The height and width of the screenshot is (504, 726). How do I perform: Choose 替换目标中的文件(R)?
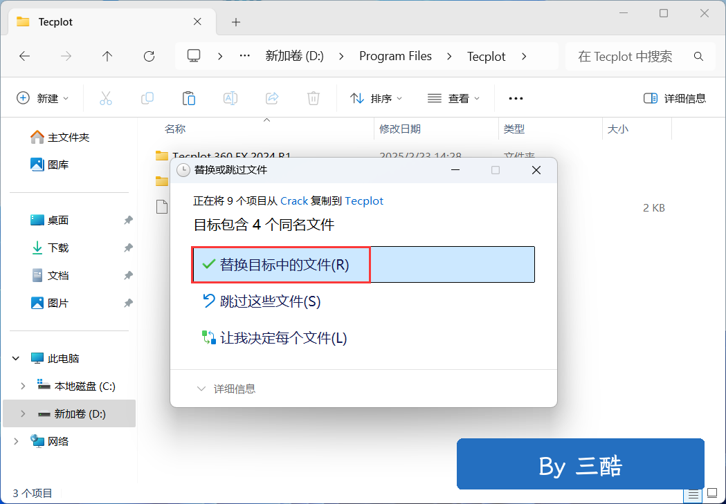click(x=363, y=265)
